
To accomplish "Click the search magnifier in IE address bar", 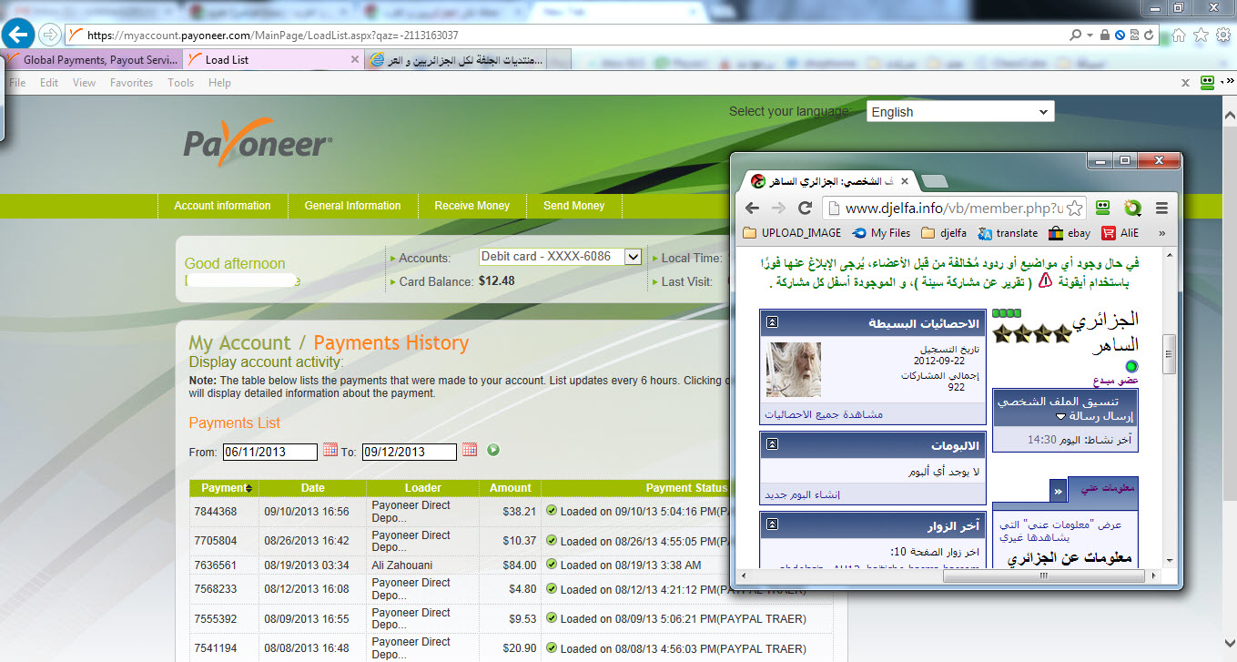I will coord(1076,36).
